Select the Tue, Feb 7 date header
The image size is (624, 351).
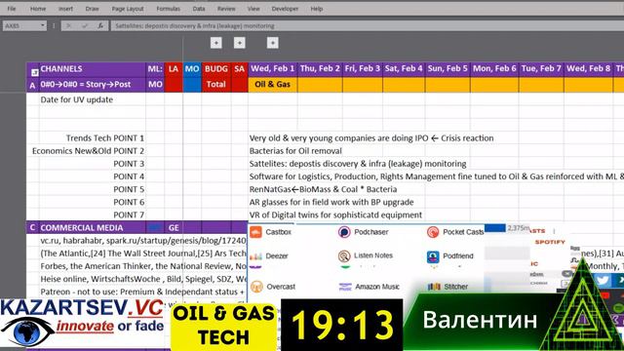point(541,68)
